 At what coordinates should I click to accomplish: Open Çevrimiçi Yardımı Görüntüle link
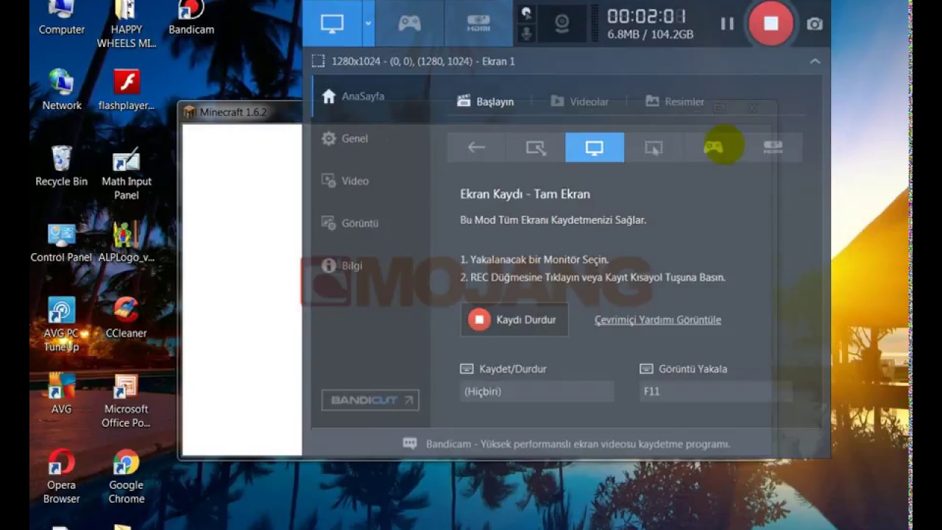coord(658,320)
